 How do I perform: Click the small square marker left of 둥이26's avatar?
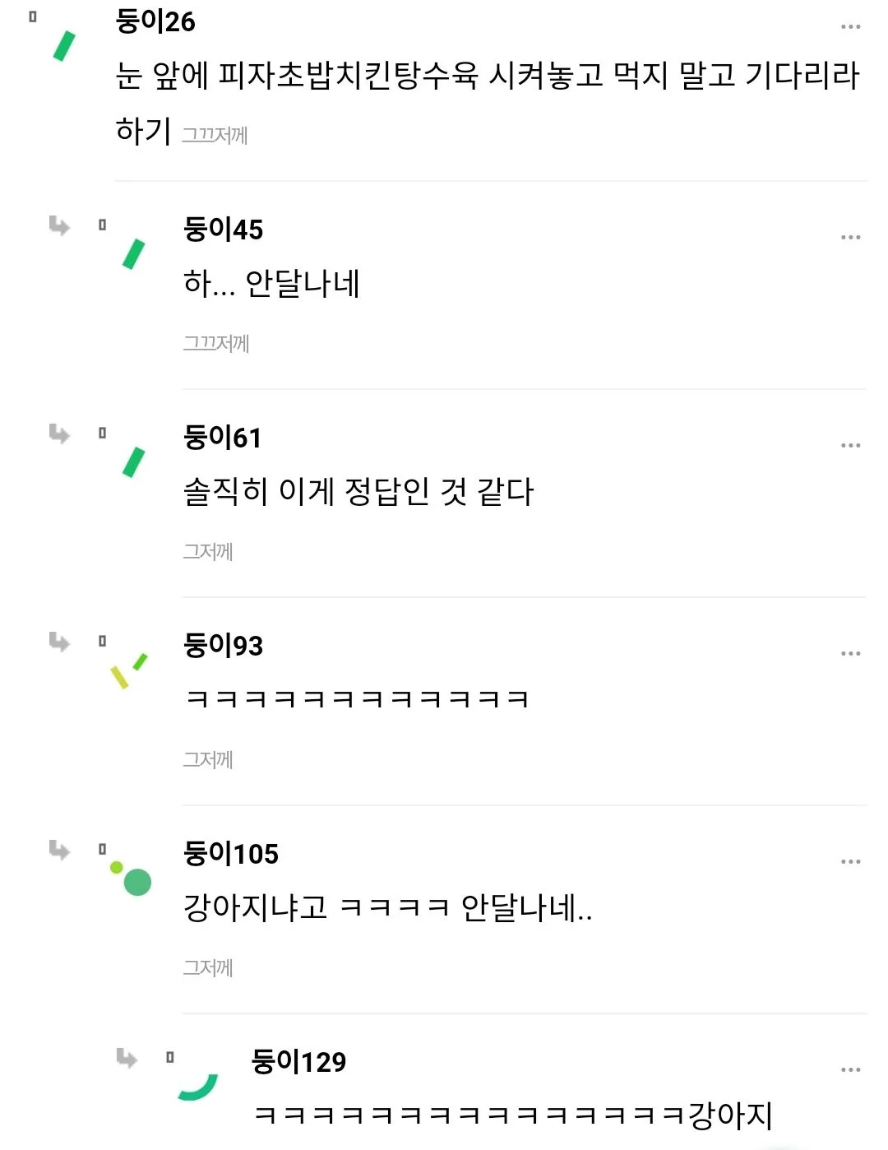tap(33, 16)
